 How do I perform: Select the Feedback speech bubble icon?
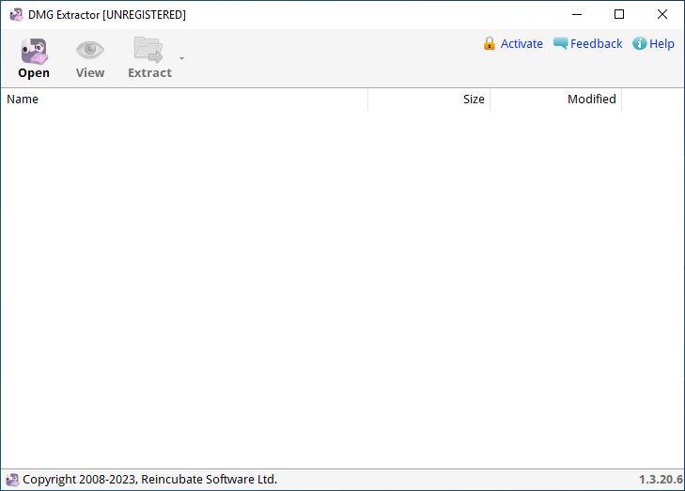pos(560,43)
